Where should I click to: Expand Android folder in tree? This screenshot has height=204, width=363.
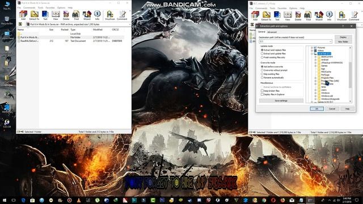[315, 59]
